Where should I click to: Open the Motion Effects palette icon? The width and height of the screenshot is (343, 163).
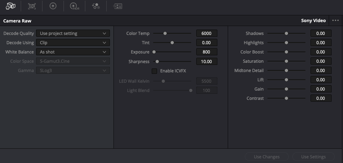point(117,6)
